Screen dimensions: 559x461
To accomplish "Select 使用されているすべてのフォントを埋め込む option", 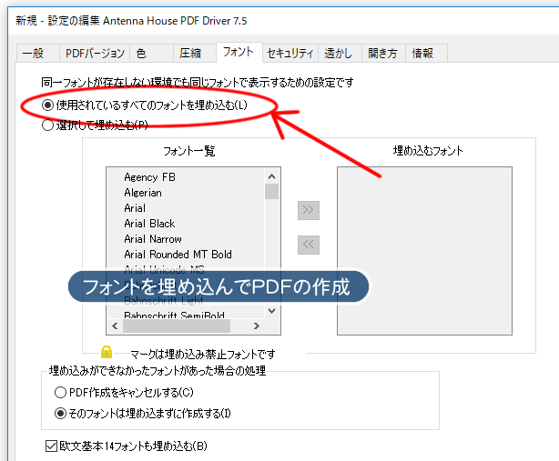I will tap(145, 105).
